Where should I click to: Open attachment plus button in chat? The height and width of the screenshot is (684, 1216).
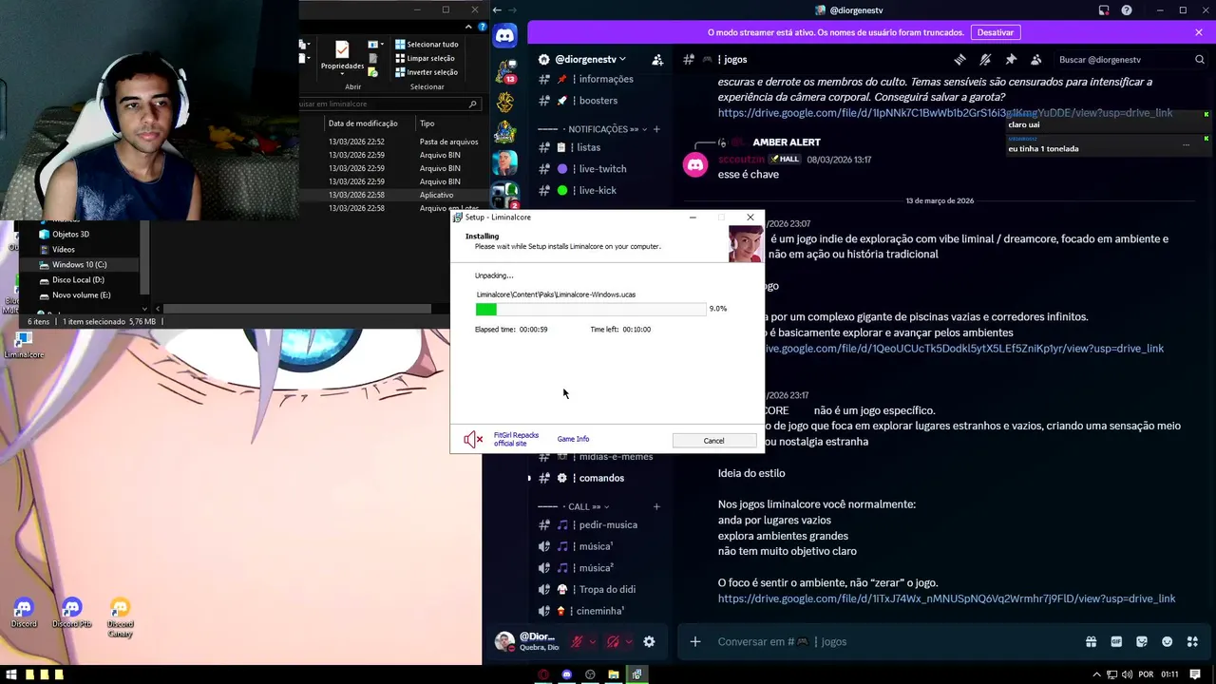coord(695,642)
